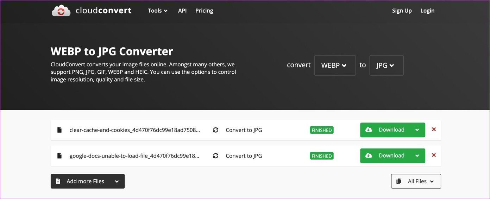Open the JPG target format dropdown
This screenshot has width=490, height=199.
386,65
